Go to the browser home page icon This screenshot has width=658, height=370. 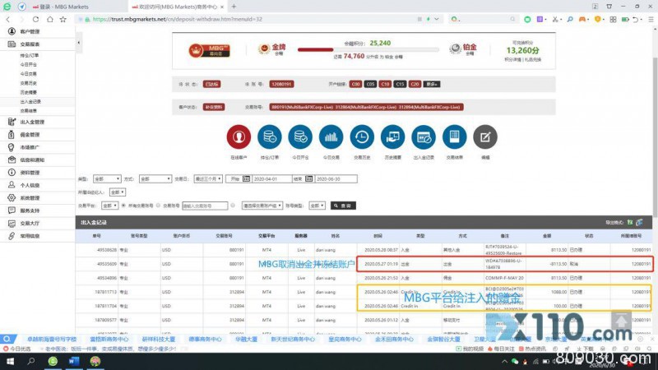tap(49, 19)
